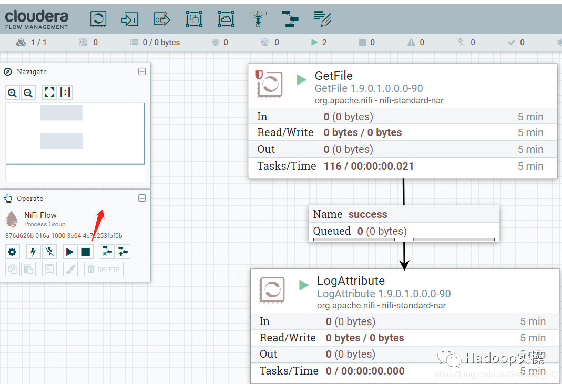Select the success connection label
Image resolution: width=562 pixels, height=384 pixels.
pos(367,214)
